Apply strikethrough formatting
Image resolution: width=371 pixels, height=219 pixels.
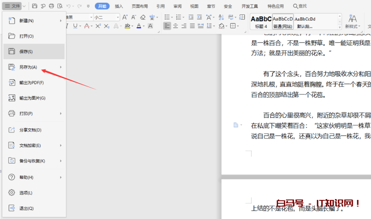click(x=87, y=26)
